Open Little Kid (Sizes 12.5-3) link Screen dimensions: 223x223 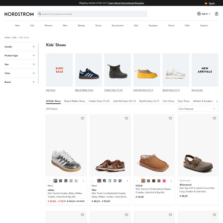(143, 90)
